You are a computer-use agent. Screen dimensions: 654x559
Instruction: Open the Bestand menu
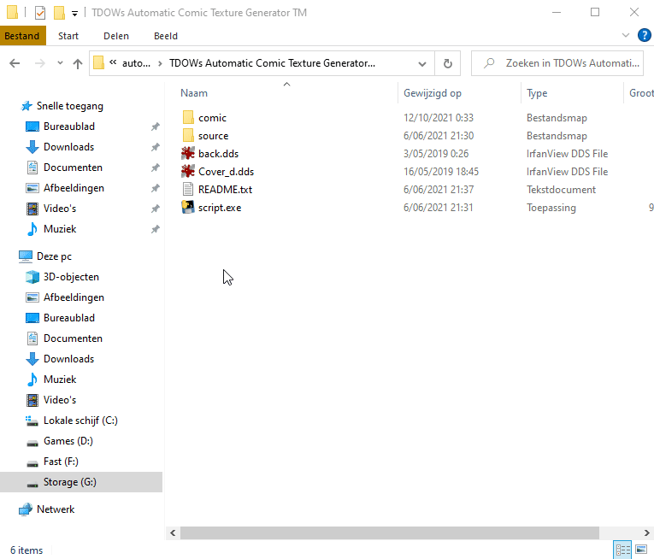pyautogui.click(x=22, y=36)
